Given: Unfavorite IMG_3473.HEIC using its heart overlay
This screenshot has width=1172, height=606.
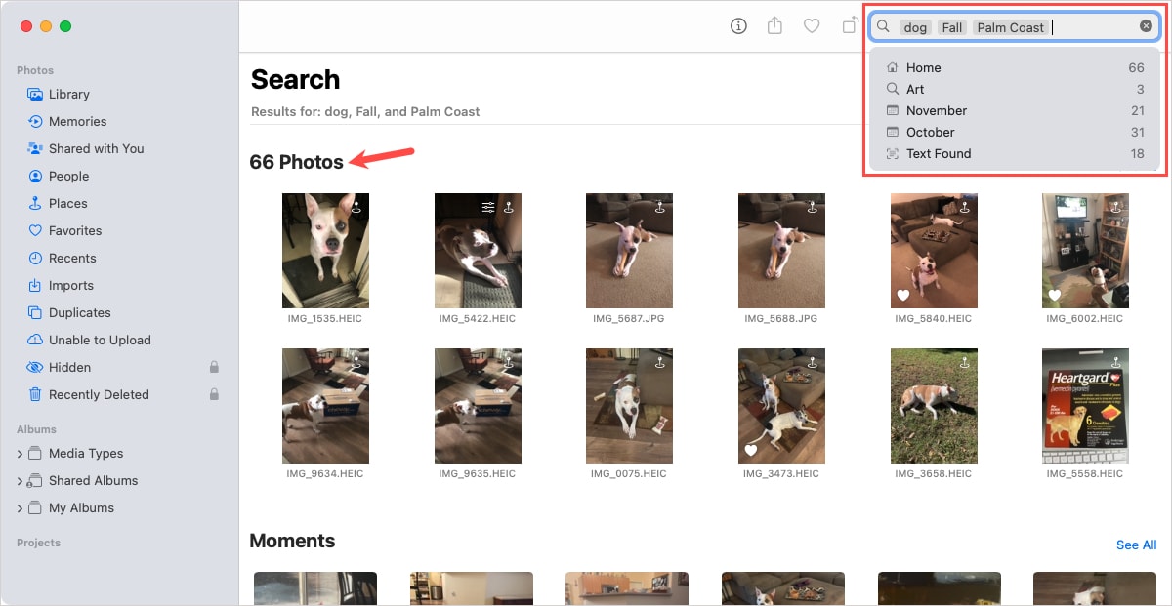Looking at the screenshot, I should 750,450.
